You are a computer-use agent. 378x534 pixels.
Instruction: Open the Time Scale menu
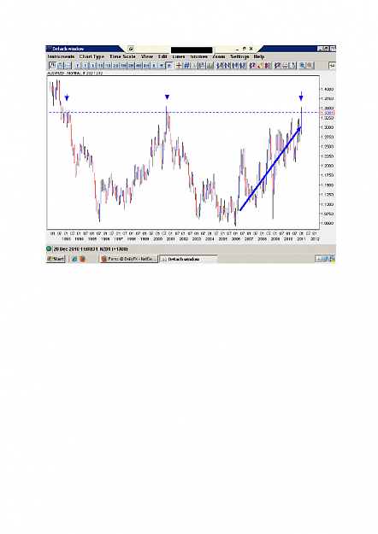[122, 56]
